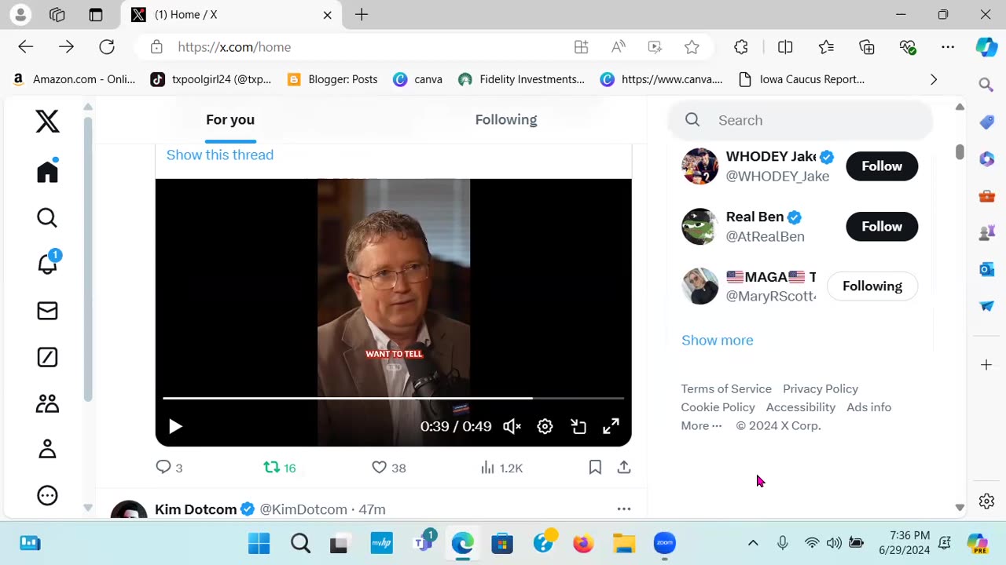This screenshot has width=1006, height=565.
Task: Open Accessibility link
Action: 801,407
